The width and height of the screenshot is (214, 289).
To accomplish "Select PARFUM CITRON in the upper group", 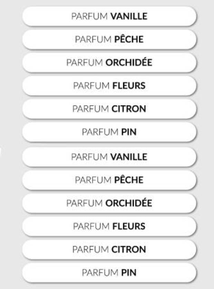I will point(109,109).
